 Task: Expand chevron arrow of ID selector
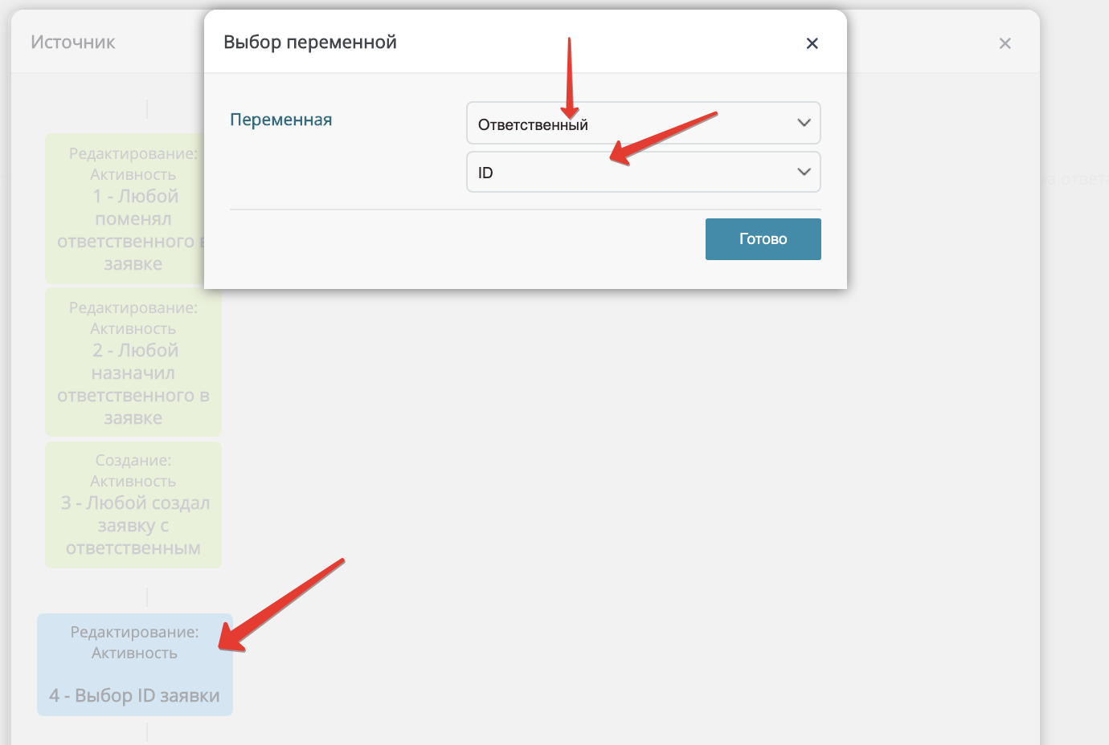804,172
